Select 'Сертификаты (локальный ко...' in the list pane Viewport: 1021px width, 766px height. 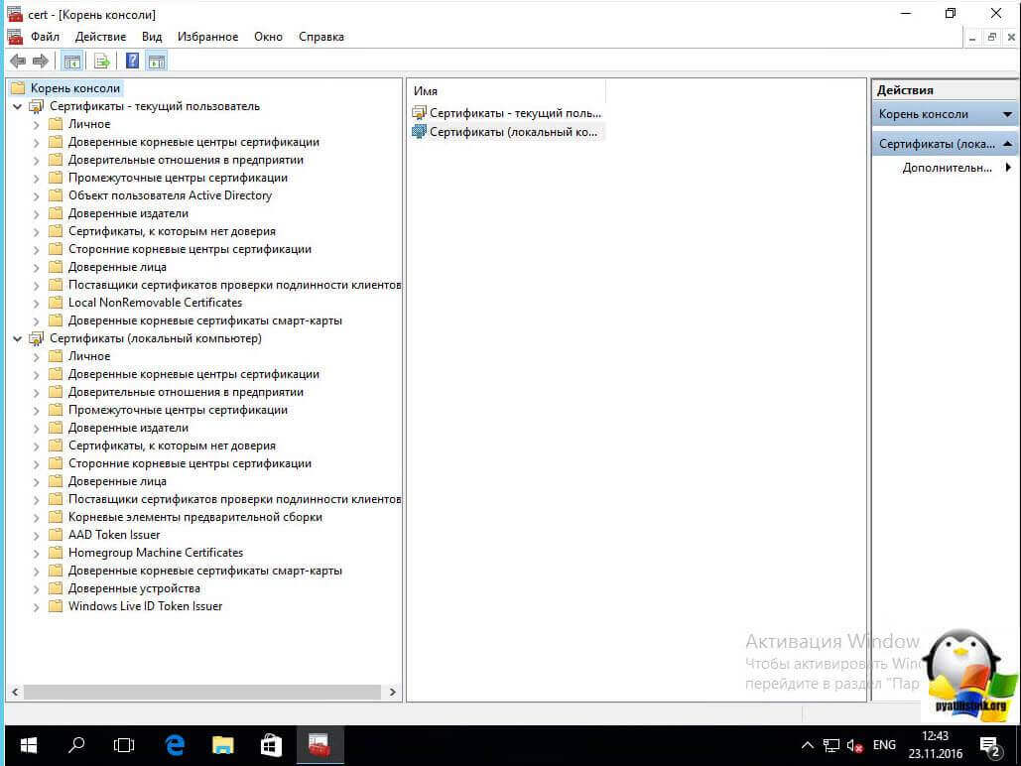pyautogui.click(x=514, y=131)
